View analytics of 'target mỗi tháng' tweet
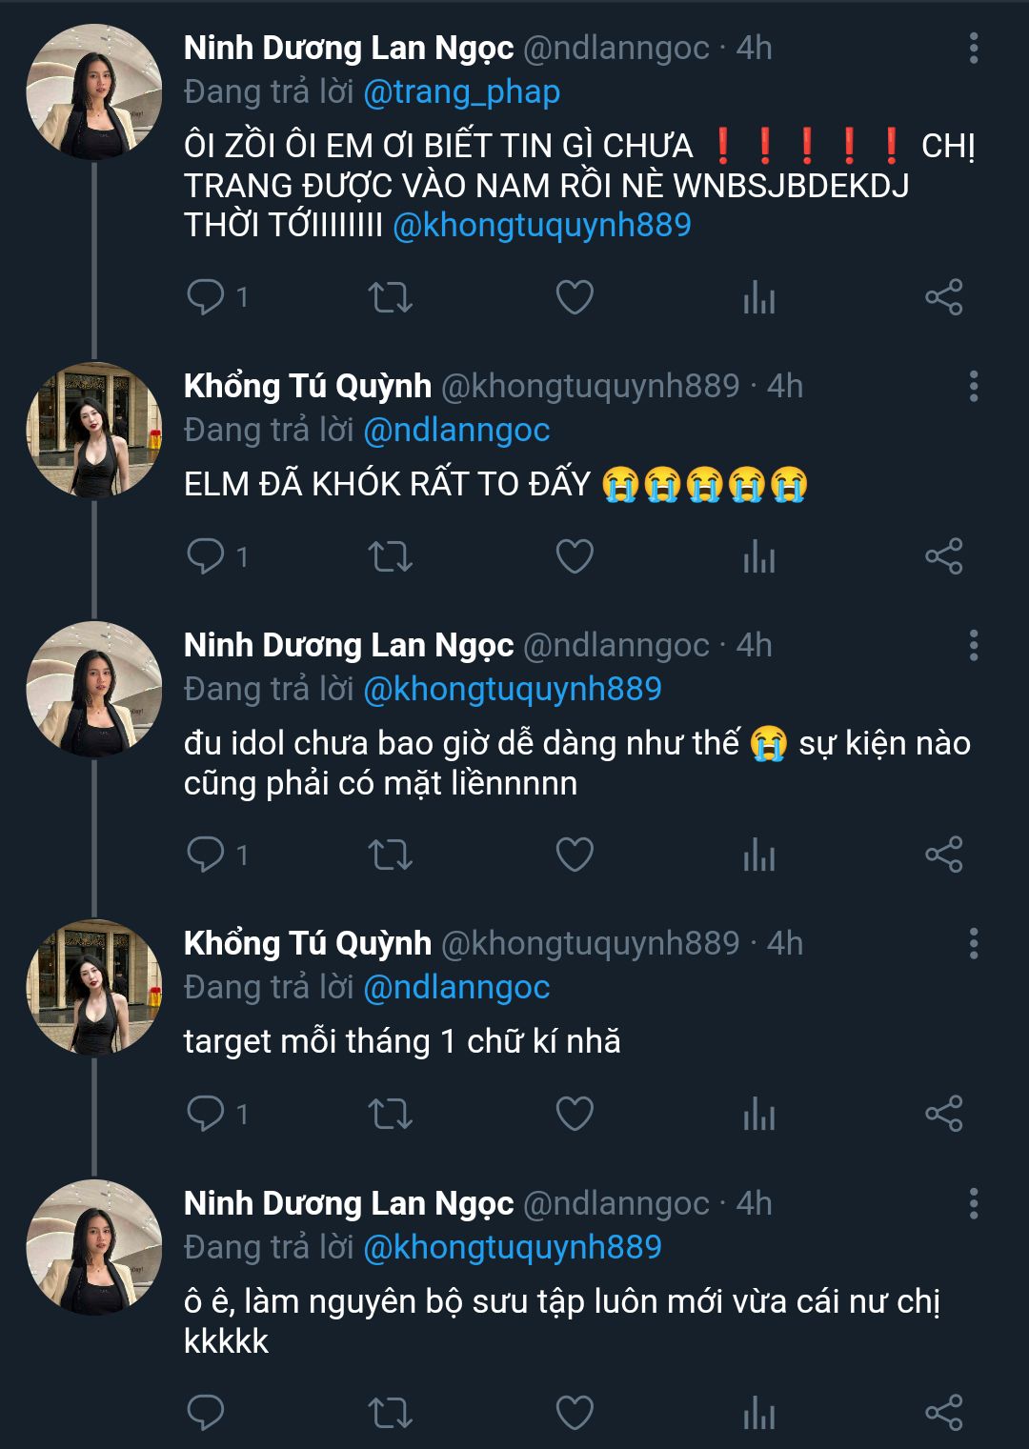This screenshot has height=1449, width=1029. 759,1114
